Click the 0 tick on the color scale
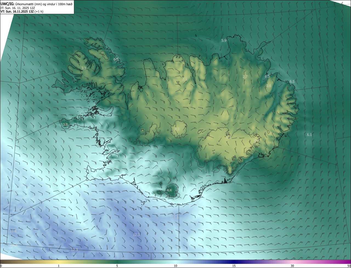The height and width of the screenshot is (268, 351). pos(1,266)
